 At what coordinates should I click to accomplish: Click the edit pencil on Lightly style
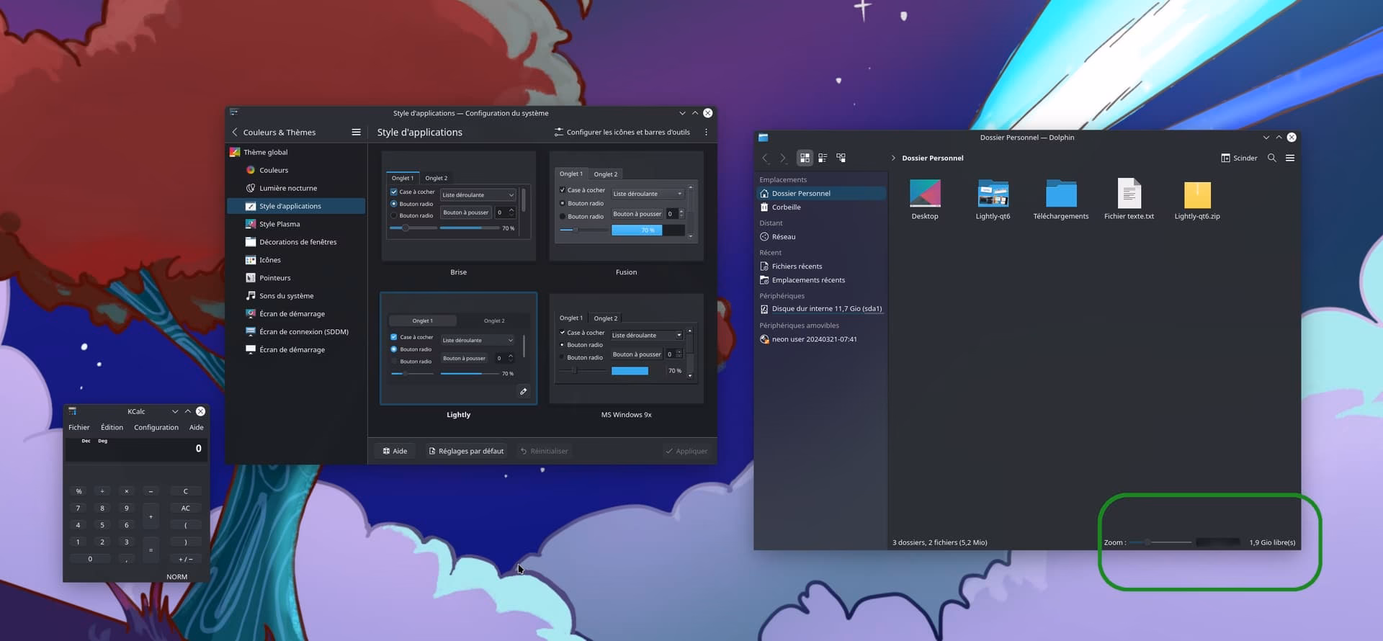[524, 392]
